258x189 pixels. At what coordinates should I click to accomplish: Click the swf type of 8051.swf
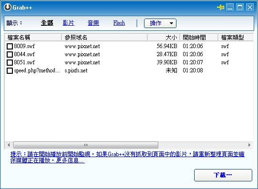(x=225, y=62)
